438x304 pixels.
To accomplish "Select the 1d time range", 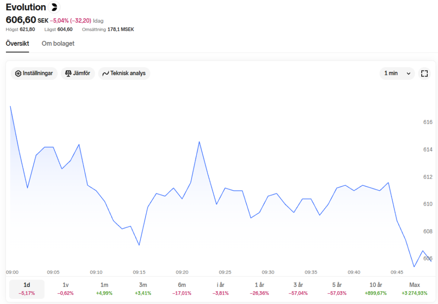I will coord(27,289).
